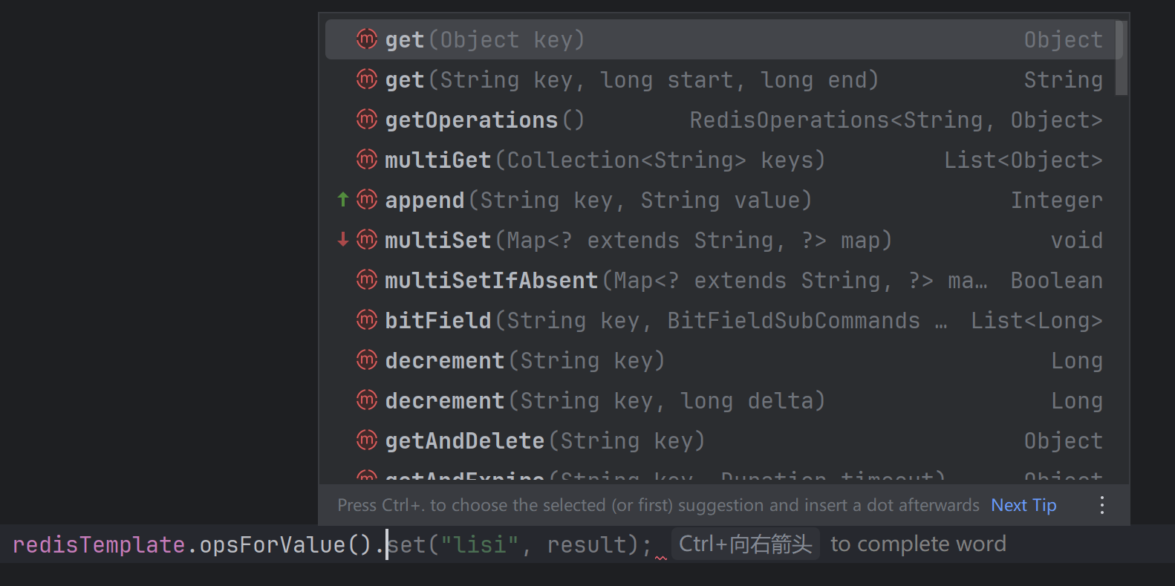Pick decrement(String key, long delta) suggestion
This screenshot has height=586, width=1175.
(x=605, y=400)
